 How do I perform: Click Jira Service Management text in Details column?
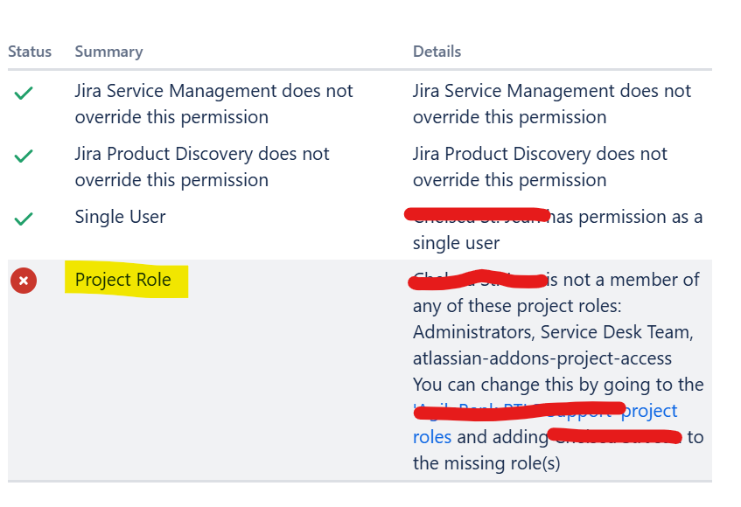coord(551,103)
